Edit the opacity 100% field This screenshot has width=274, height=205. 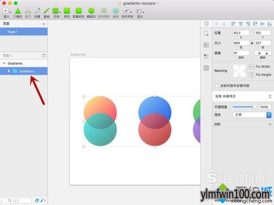264,107
